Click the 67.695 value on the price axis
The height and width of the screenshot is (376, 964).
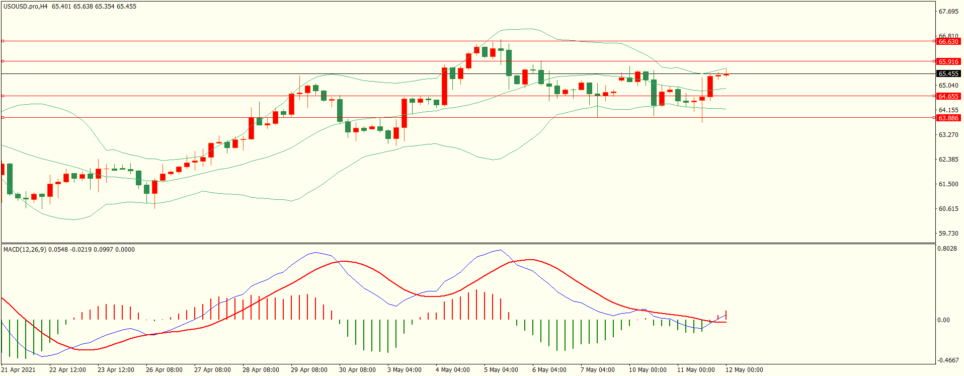point(948,12)
